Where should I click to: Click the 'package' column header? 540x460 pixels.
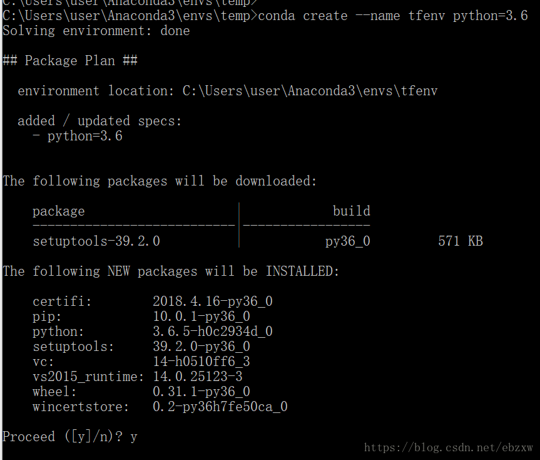click(x=59, y=211)
